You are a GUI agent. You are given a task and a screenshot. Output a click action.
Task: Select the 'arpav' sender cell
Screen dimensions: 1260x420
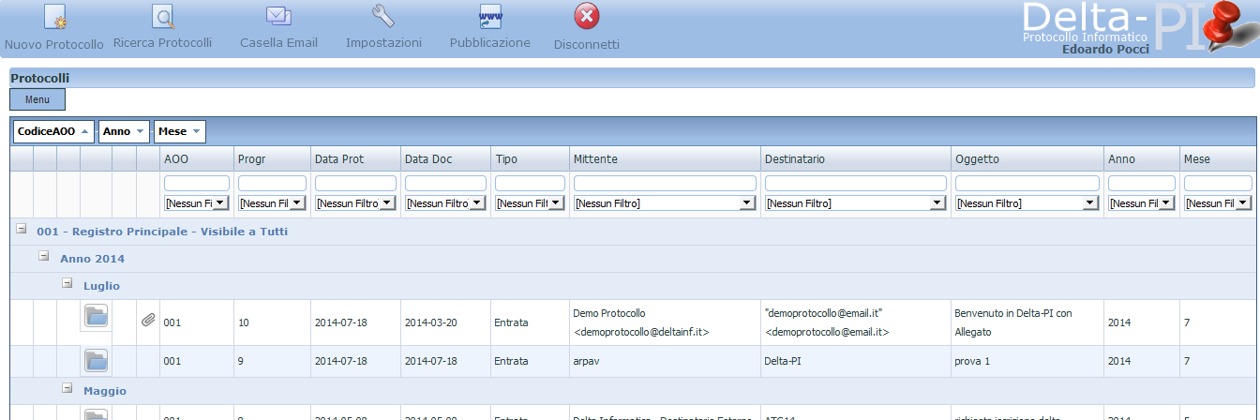pyautogui.click(x=665, y=361)
